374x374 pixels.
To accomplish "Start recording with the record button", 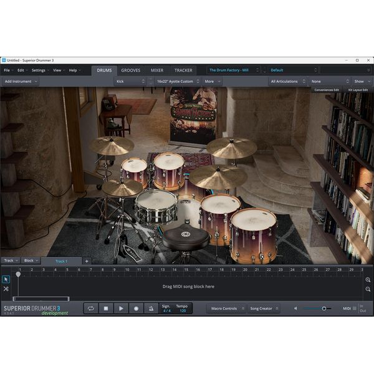I will [136, 309].
